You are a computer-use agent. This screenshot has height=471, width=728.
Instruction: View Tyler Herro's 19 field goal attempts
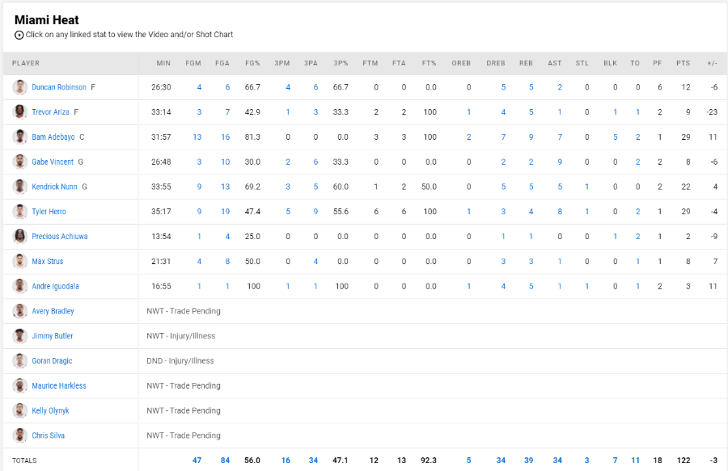225,212
